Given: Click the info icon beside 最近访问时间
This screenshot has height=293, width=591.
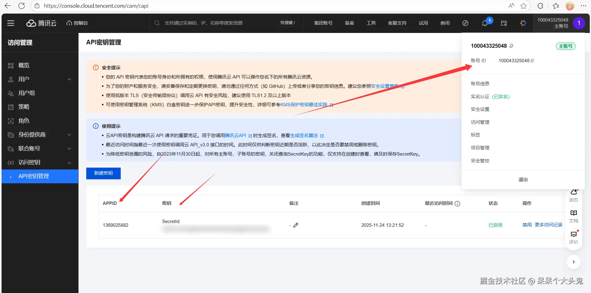Looking at the screenshot, I should (x=457, y=204).
